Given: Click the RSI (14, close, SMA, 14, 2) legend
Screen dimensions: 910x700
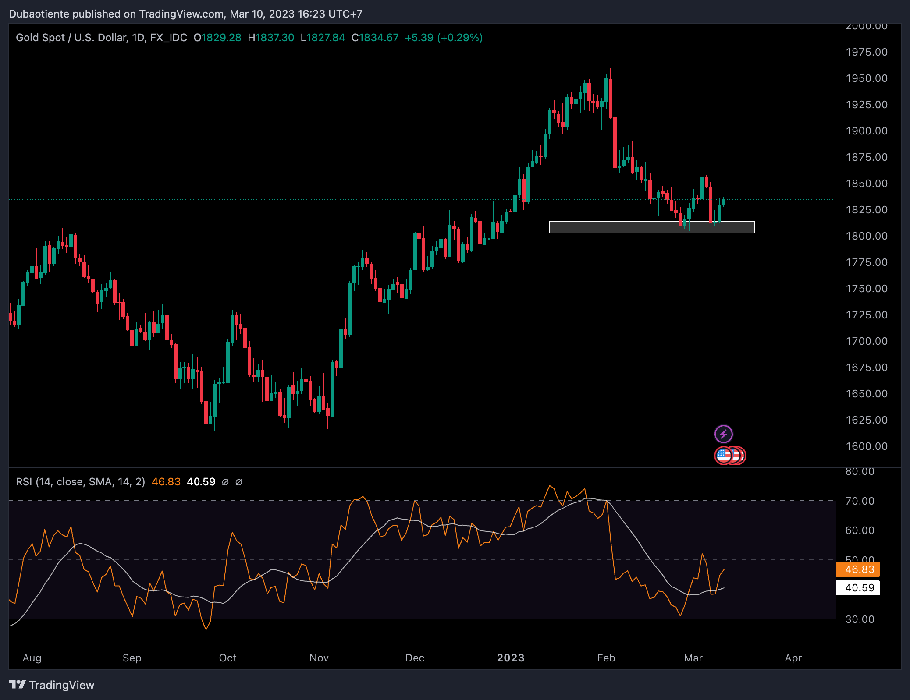Looking at the screenshot, I should tap(80, 482).
